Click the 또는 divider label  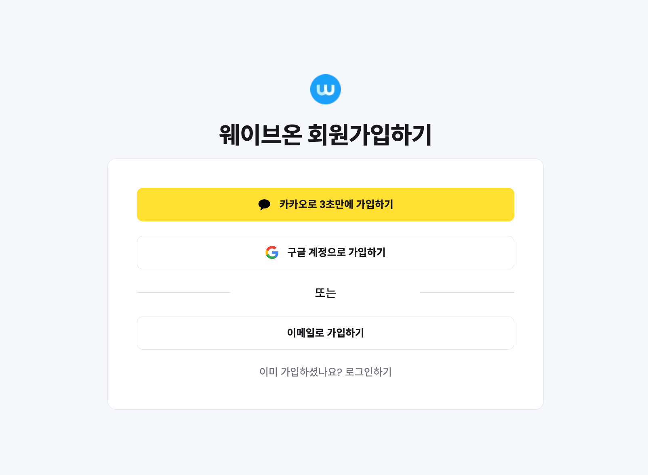click(325, 292)
